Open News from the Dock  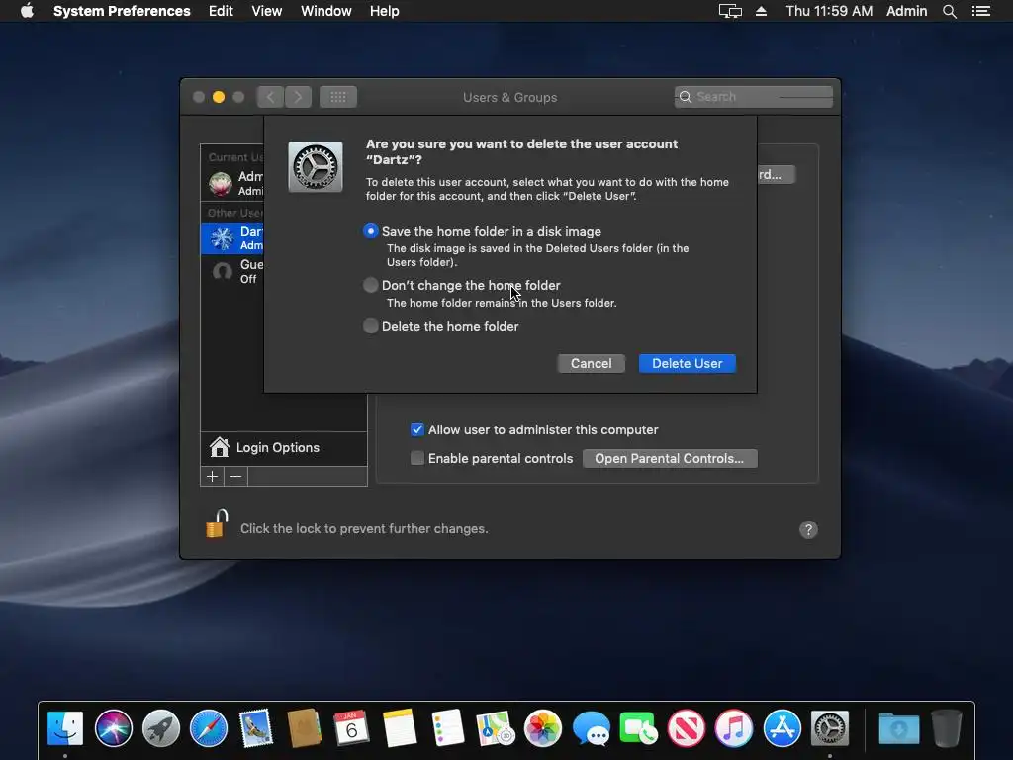[687, 728]
